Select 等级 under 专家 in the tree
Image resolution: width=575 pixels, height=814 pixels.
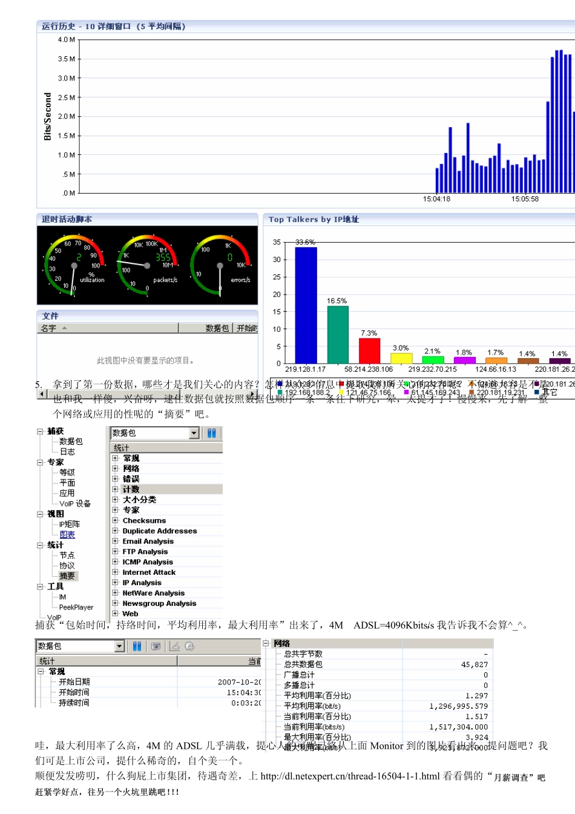(x=67, y=473)
